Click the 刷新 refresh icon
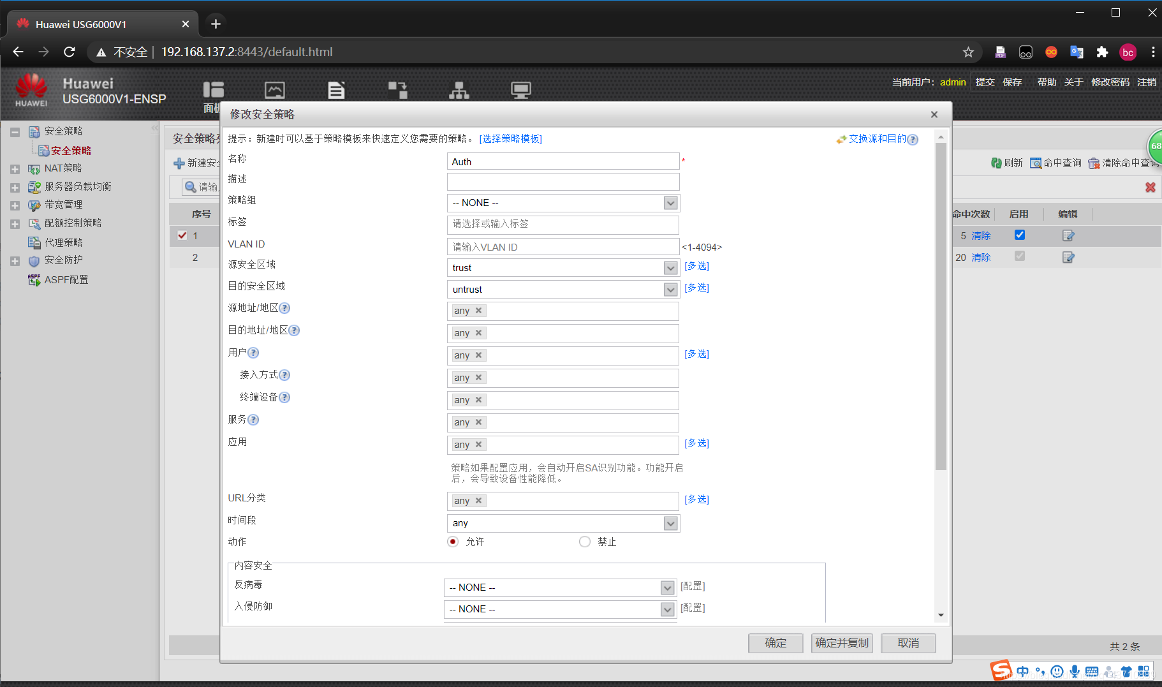 click(996, 163)
